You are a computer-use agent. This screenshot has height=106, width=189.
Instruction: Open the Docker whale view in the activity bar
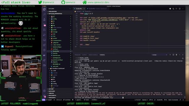point(44,55)
